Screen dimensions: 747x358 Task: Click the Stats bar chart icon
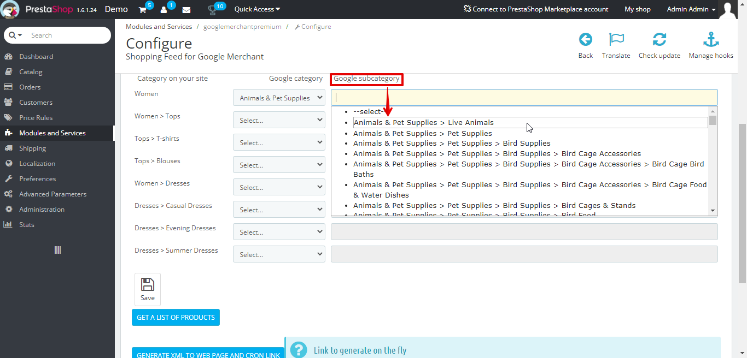click(8, 225)
